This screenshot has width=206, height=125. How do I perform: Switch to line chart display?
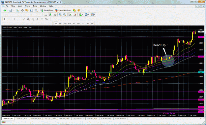click(x=55, y=15)
